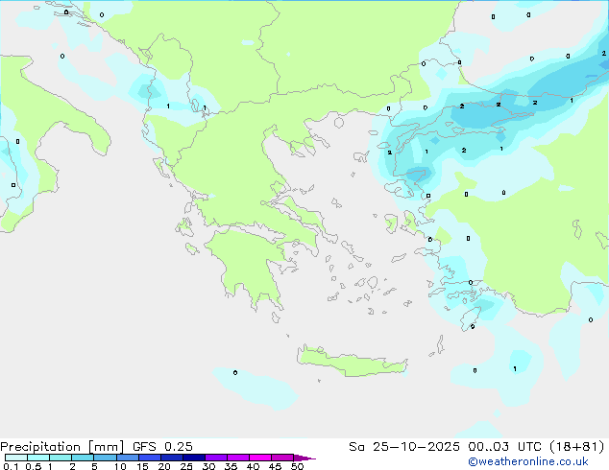This screenshot has width=609, height=470.
Task: Pick the 35–40 mm legend color swatch
Action: (x=238, y=458)
